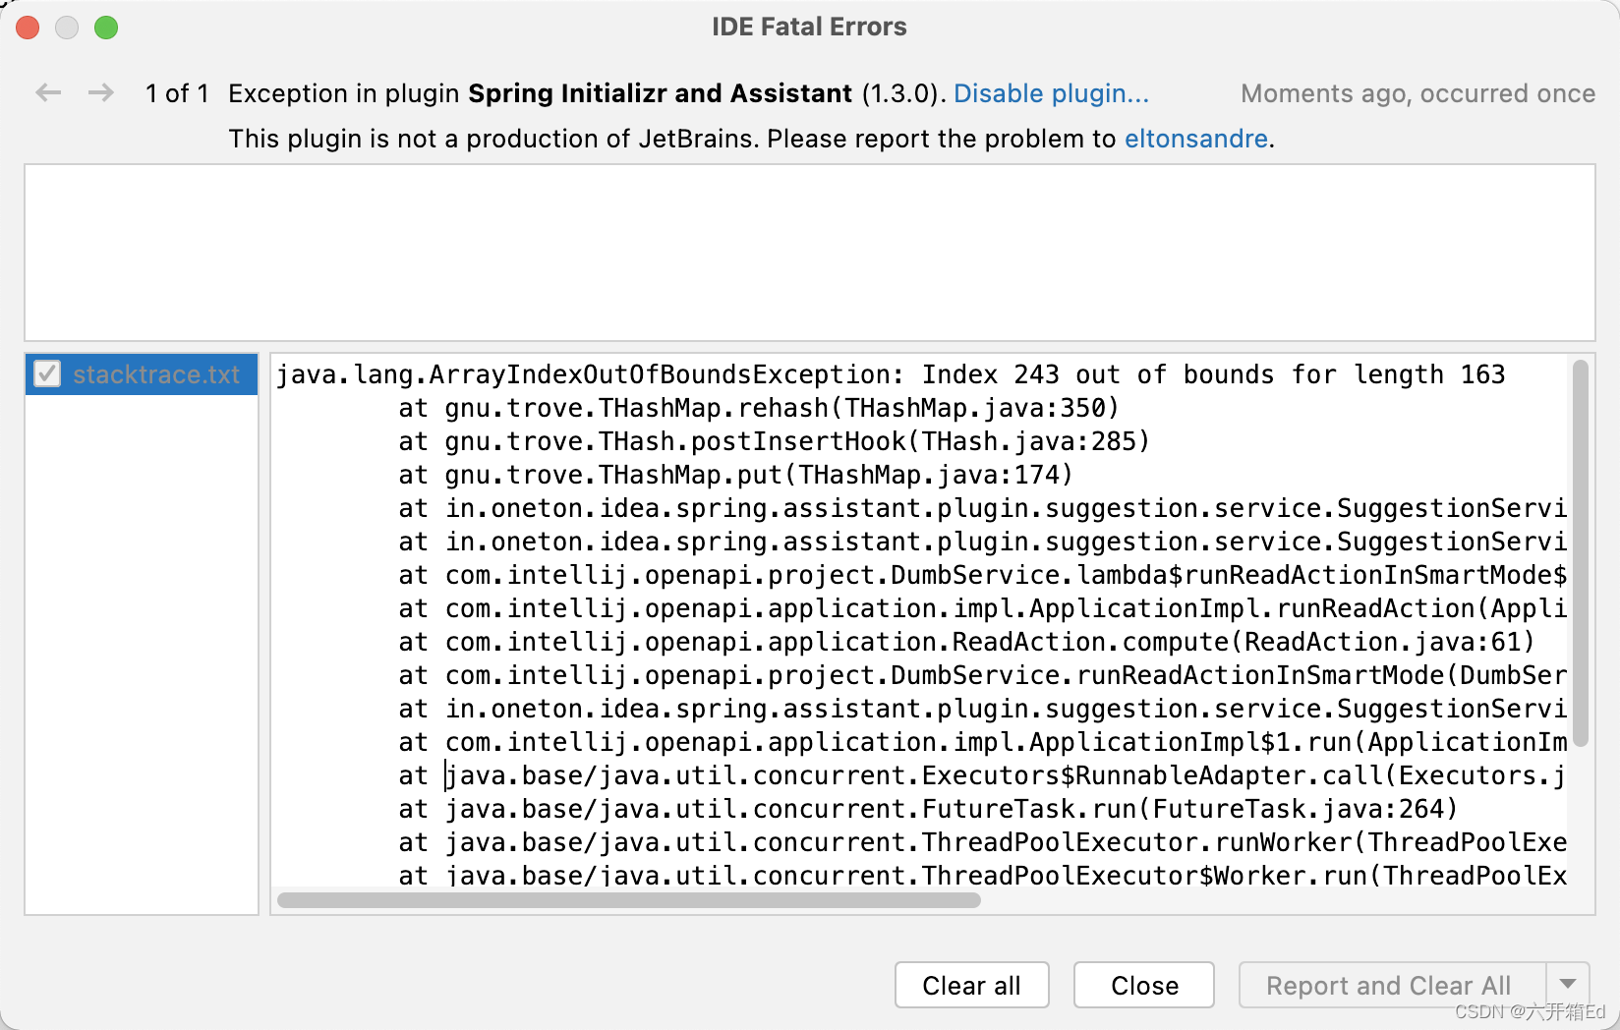Screen dimensions: 1620x1030
Task: Click the Close button
Action: pos(1144,985)
